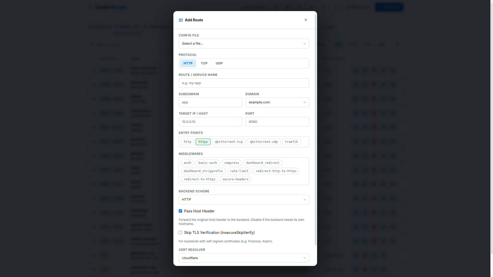
Task: Toggle the rate-limit middleware
Action: click(x=239, y=171)
